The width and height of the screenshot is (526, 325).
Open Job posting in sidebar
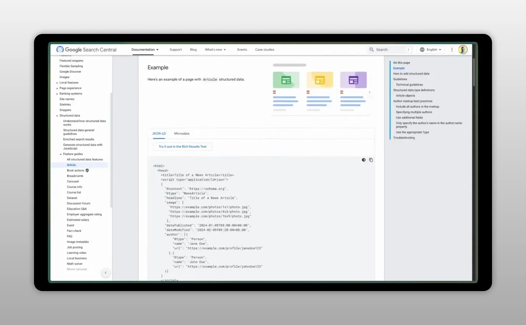point(75,247)
